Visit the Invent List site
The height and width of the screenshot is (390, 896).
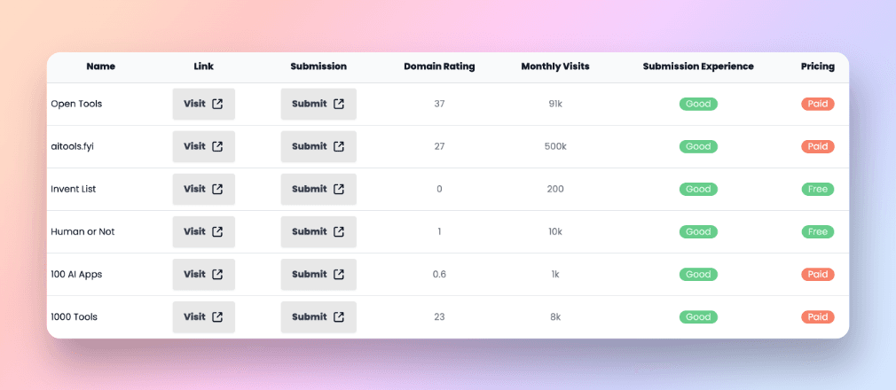[204, 189]
